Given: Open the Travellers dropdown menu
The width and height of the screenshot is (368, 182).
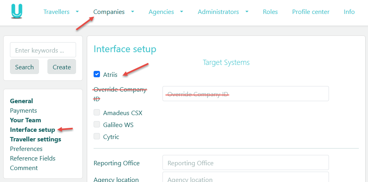Looking at the screenshot, I should 61,12.
